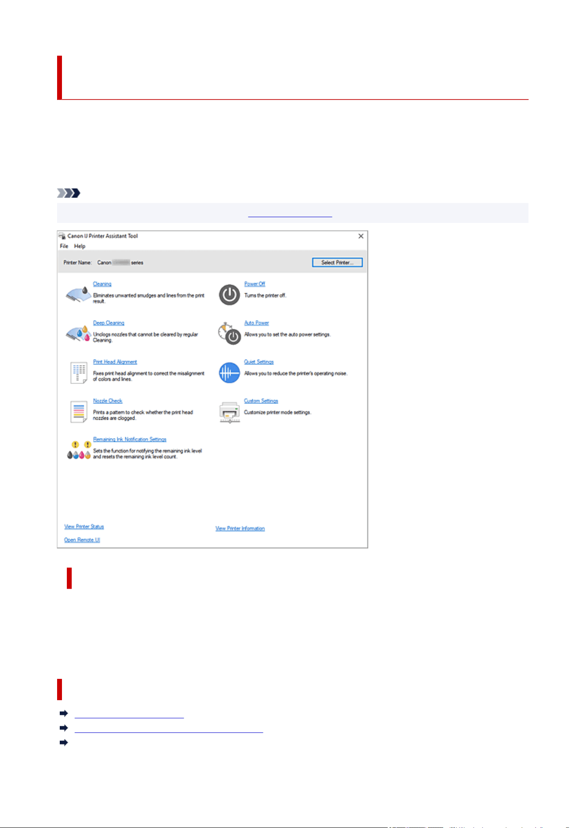Viewport: 586px width, 828px height.
Task: Click the Remaining Ink Notification ink drops icon
Action: tap(79, 450)
